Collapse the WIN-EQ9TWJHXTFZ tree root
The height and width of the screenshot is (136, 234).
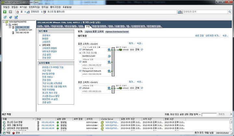[x=4, y=22]
